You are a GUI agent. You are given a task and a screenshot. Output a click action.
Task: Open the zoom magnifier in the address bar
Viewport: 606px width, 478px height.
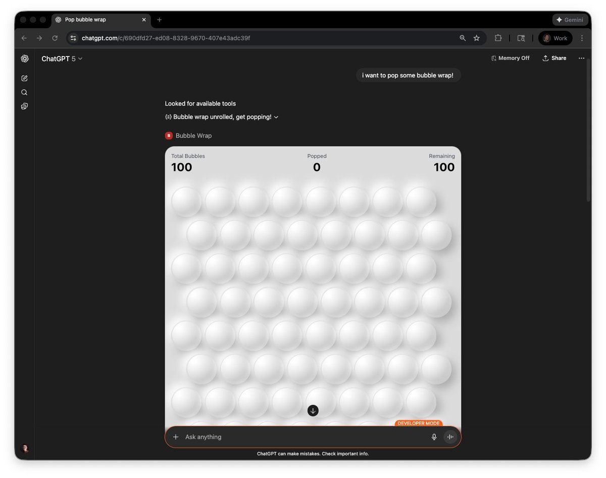[x=463, y=38]
